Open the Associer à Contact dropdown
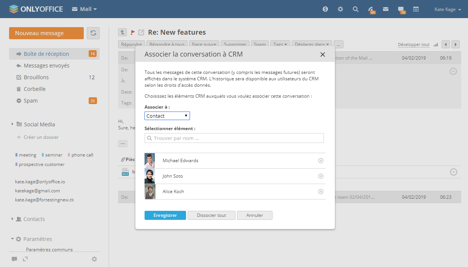 pyautogui.click(x=167, y=116)
